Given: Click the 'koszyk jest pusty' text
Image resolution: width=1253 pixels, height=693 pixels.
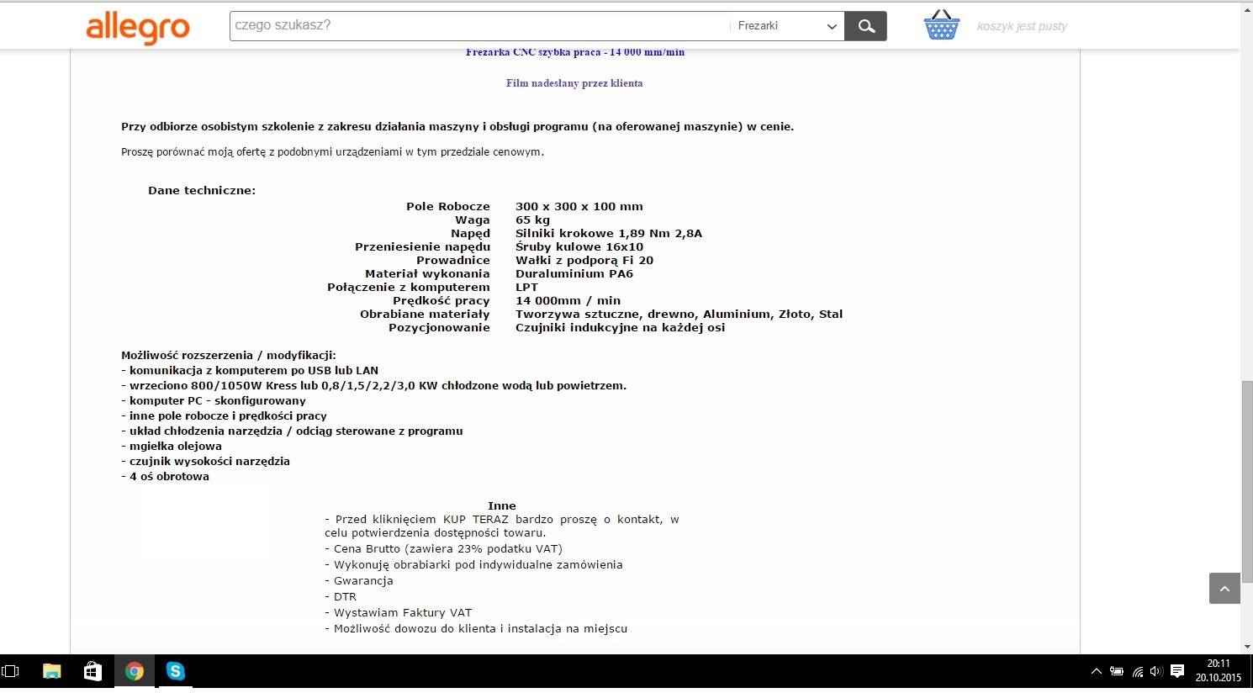Looking at the screenshot, I should click(1022, 26).
